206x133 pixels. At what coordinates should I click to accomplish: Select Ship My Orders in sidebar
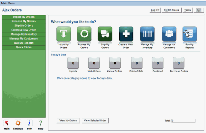[x=24, y=26]
